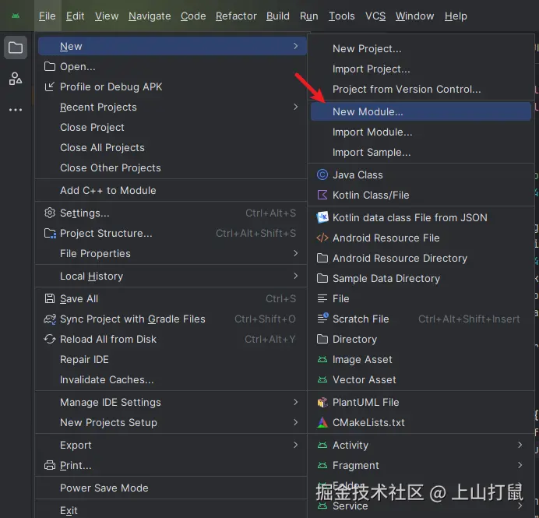The height and width of the screenshot is (518, 539).
Task: Click the Sync Project with Gradle icon
Action: click(50, 319)
